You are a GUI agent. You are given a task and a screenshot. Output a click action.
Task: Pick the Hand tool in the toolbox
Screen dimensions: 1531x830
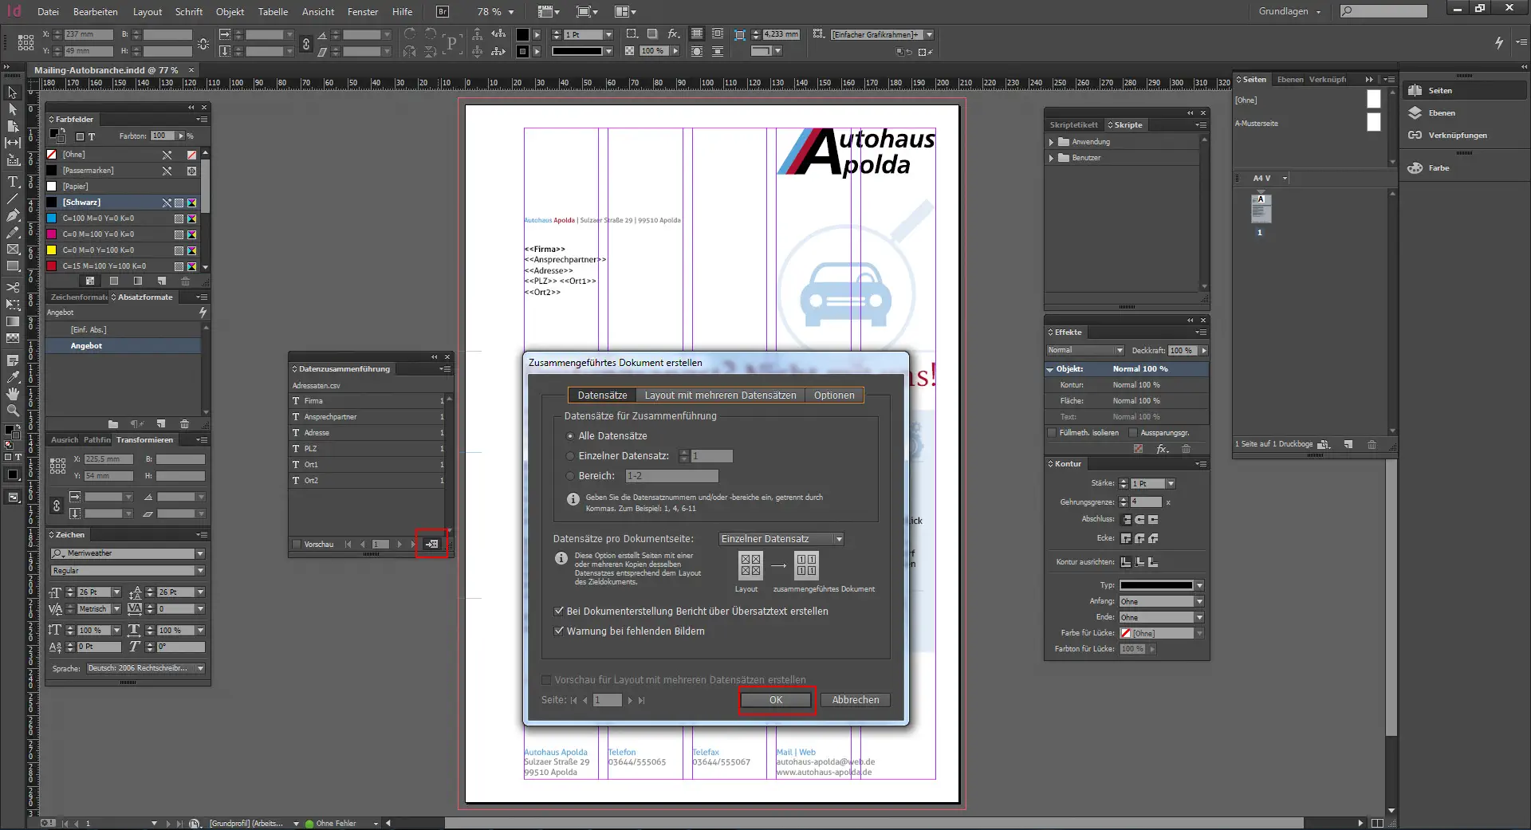pyautogui.click(x=13, y=394)
